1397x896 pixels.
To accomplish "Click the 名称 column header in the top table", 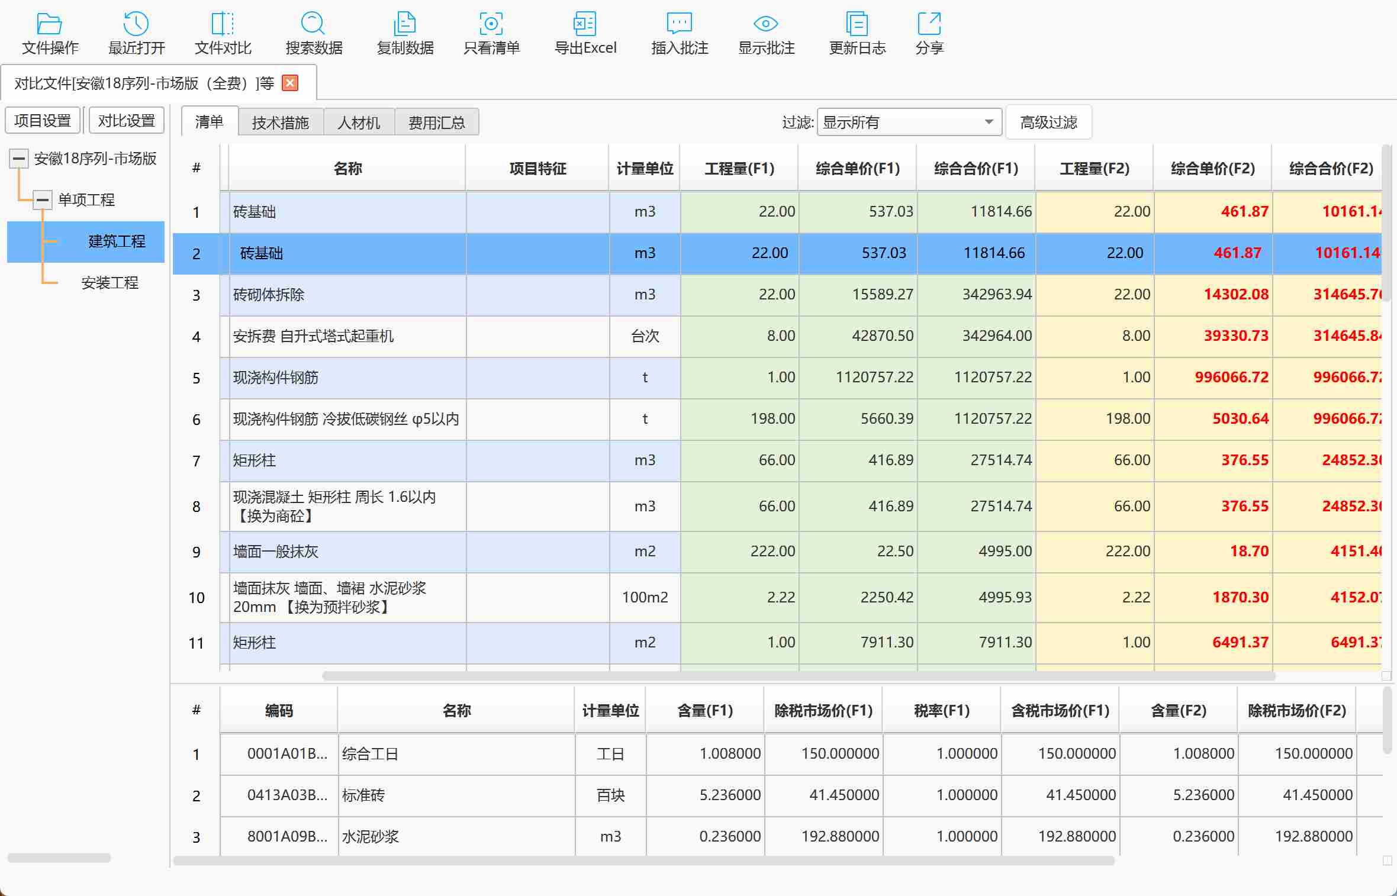I will click(347, 169).
